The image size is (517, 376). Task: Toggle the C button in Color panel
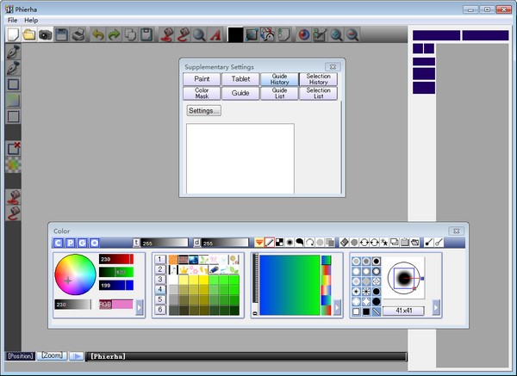pos(59,243)
